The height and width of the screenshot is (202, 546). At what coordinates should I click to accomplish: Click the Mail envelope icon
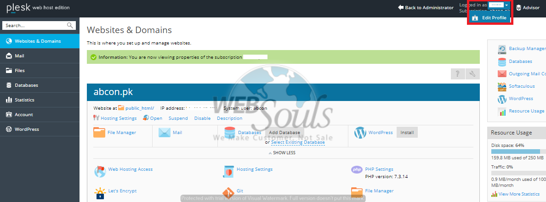tap(165, 133)
